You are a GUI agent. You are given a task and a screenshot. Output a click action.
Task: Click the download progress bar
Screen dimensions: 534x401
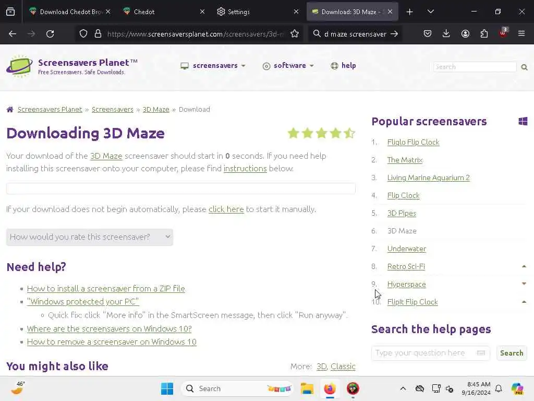click(181, 188)
